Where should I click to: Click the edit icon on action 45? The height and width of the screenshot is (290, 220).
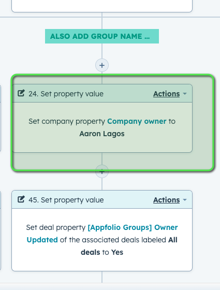[21, 199]
